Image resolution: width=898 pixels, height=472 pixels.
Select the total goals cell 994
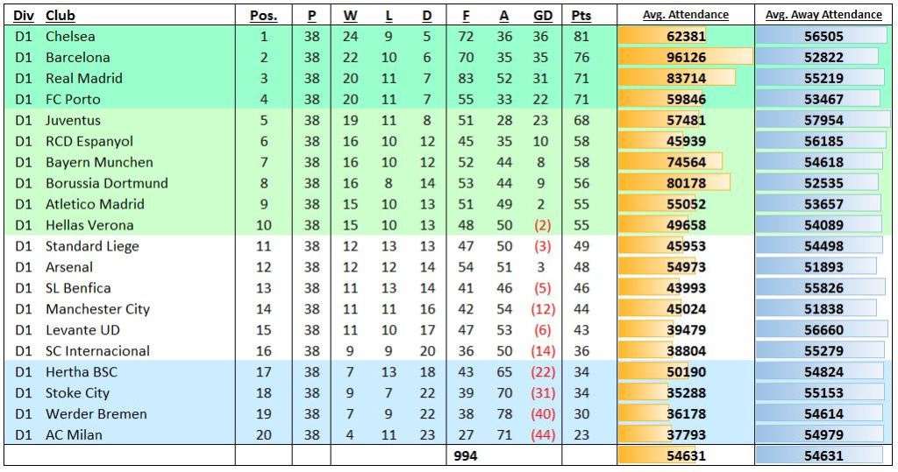tap(466, 456)
